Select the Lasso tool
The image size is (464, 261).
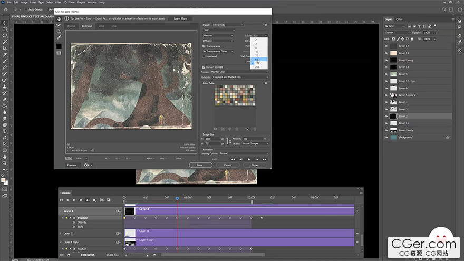[x=5, y=35]
